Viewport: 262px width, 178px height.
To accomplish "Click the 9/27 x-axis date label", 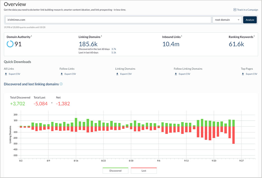I will [242, 161].
